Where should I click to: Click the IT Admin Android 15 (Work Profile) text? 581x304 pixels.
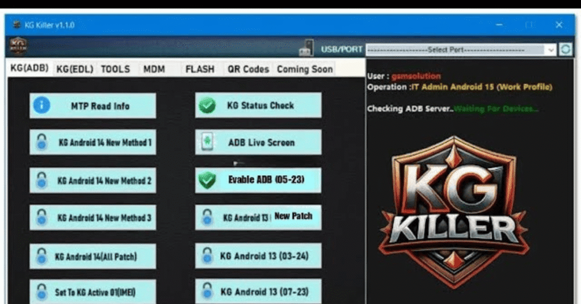point(482,87)
